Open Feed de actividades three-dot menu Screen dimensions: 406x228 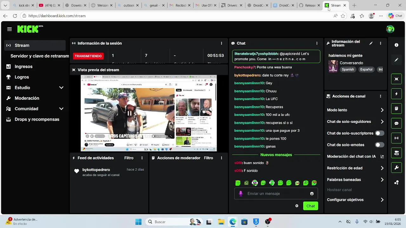point(142,158)
